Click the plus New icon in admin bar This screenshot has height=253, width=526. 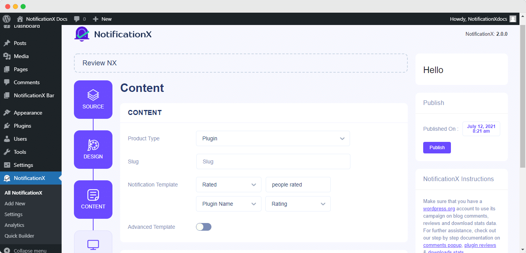pos(95,19)
